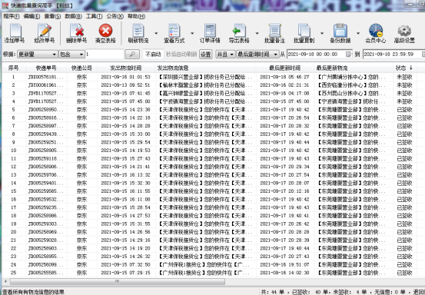Image resolution: width=425 pixels, height=295 pixels.
Task: Click the magnifier search button
Action: pos(132,55)
